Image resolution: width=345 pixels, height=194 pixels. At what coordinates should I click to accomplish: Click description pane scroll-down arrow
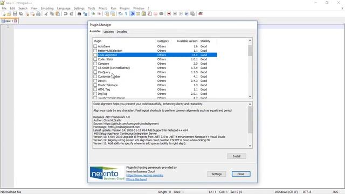click(x=250, y=145)
